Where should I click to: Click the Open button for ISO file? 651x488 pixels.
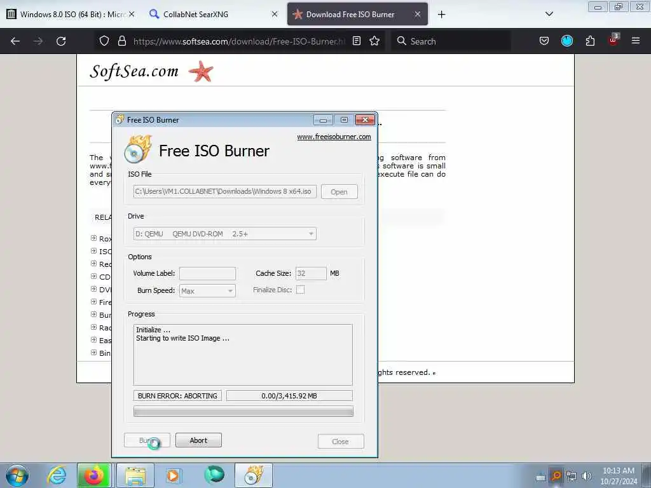click(339, 192)
